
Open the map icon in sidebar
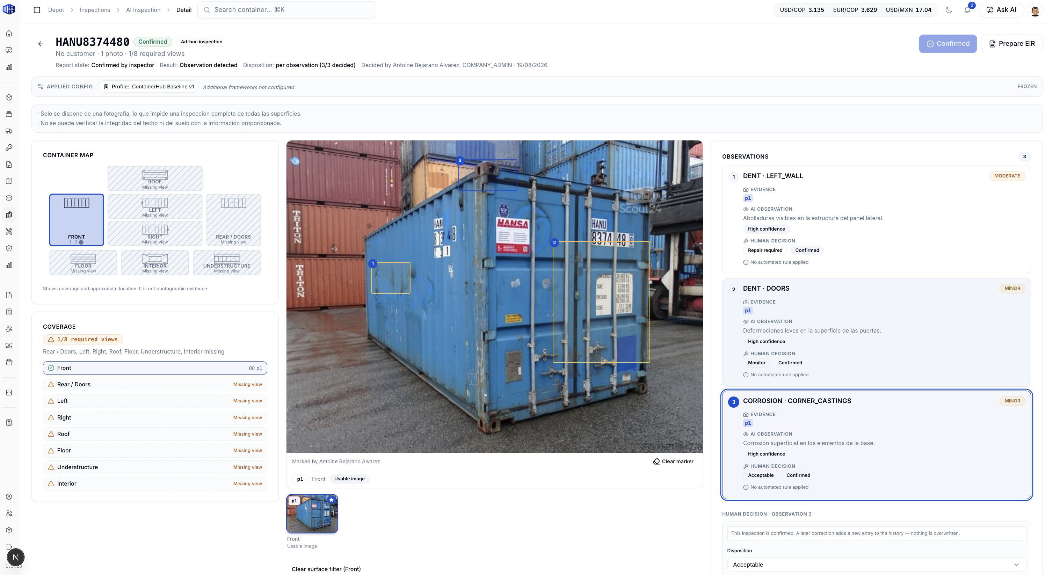point(9,181)
